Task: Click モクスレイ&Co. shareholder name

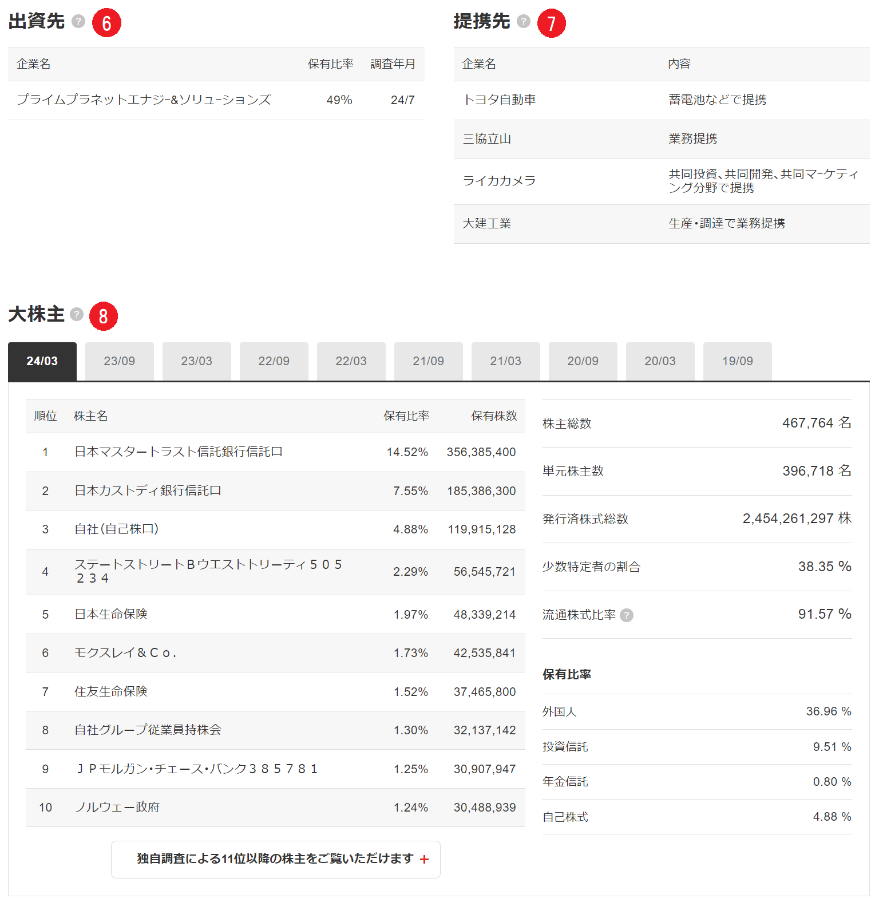Action: pyautogui.click(x=125, y=652)
